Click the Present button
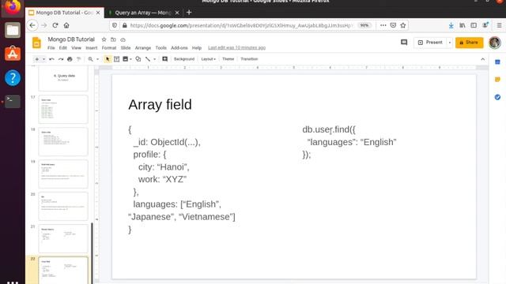The width and height of the screenshot is (506, 284). point(430,43)
